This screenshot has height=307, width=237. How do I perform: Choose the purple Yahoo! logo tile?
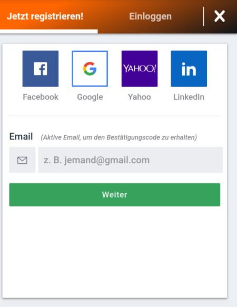[140, 69]
